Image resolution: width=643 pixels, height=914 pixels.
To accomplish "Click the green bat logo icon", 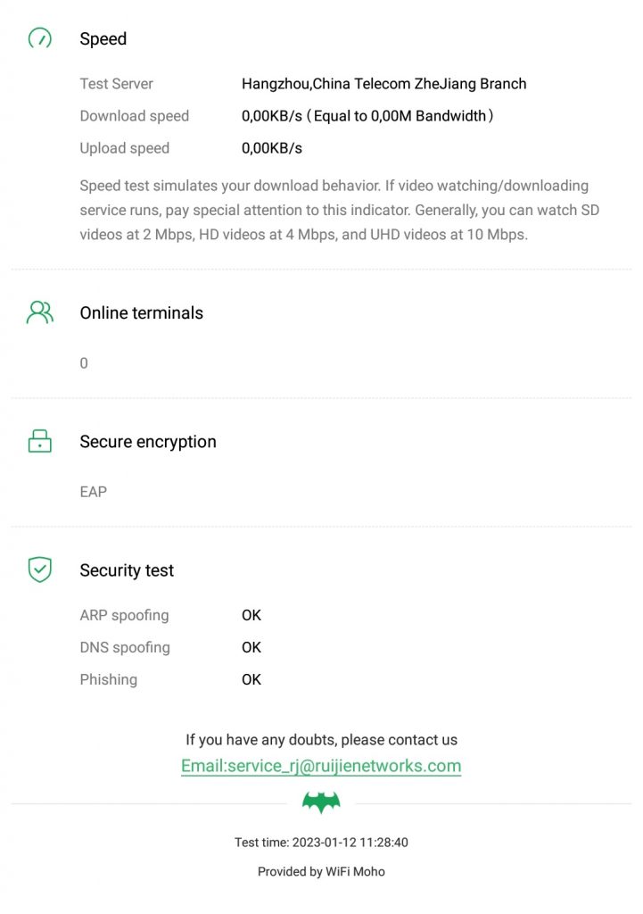I will 321,802.
